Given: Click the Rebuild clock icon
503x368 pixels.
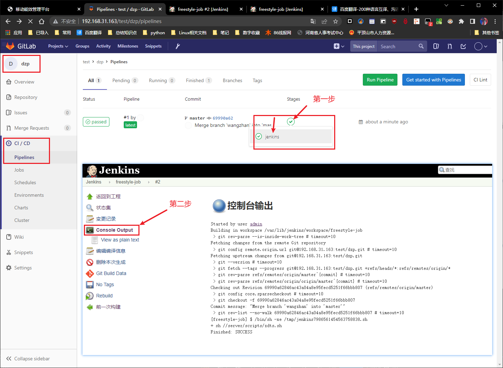Looking at the screenshot, I should tap(90, 296).
